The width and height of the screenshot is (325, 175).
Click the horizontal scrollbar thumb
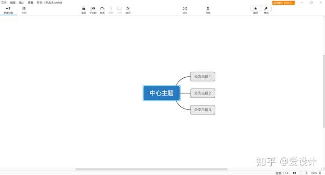click(x=151, y=169)
